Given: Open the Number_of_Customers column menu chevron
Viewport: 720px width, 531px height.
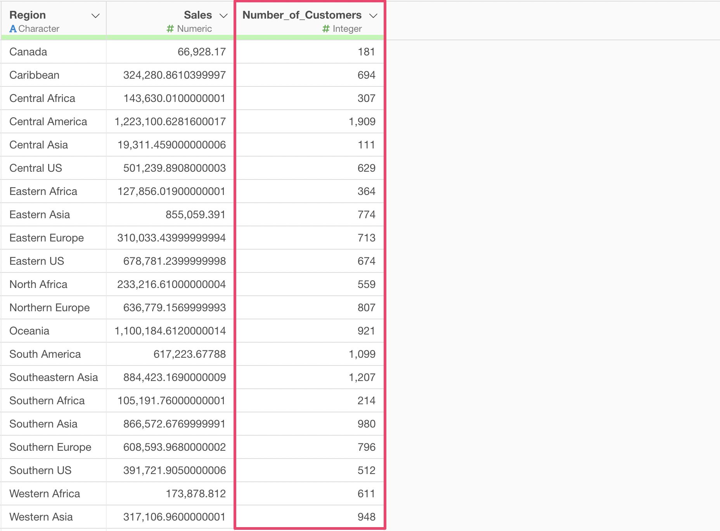Looking at the screenshot, I should coord(373,16).
